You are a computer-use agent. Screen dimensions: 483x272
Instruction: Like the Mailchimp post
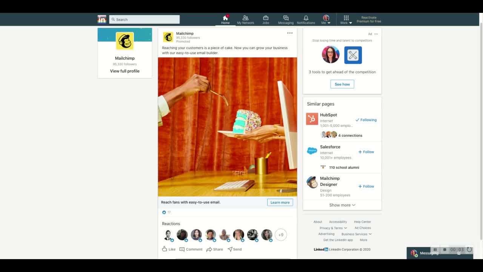pos(169,249)
